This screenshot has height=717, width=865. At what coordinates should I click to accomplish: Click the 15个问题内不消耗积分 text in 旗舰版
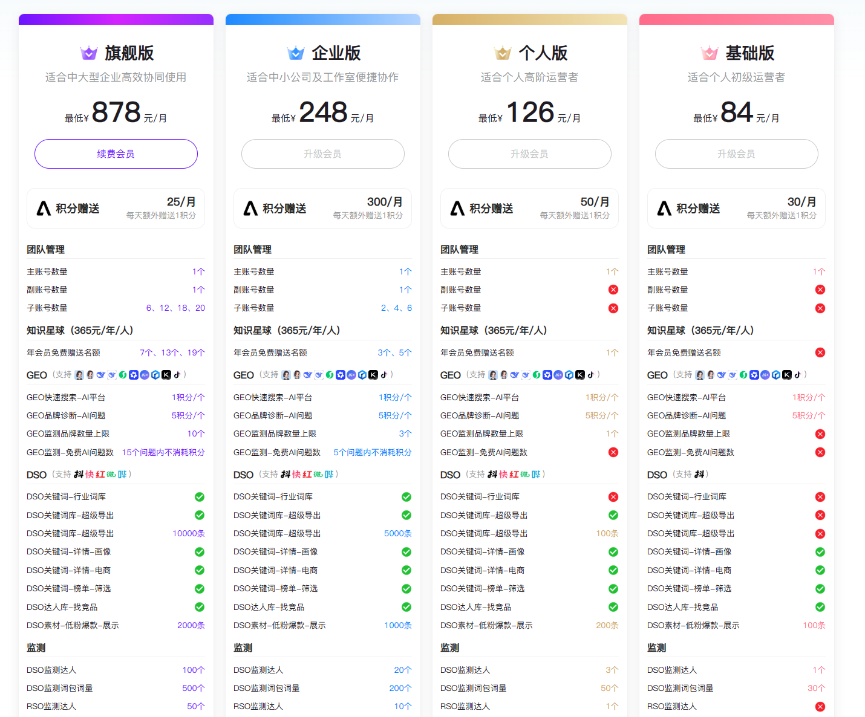(163, 452)
